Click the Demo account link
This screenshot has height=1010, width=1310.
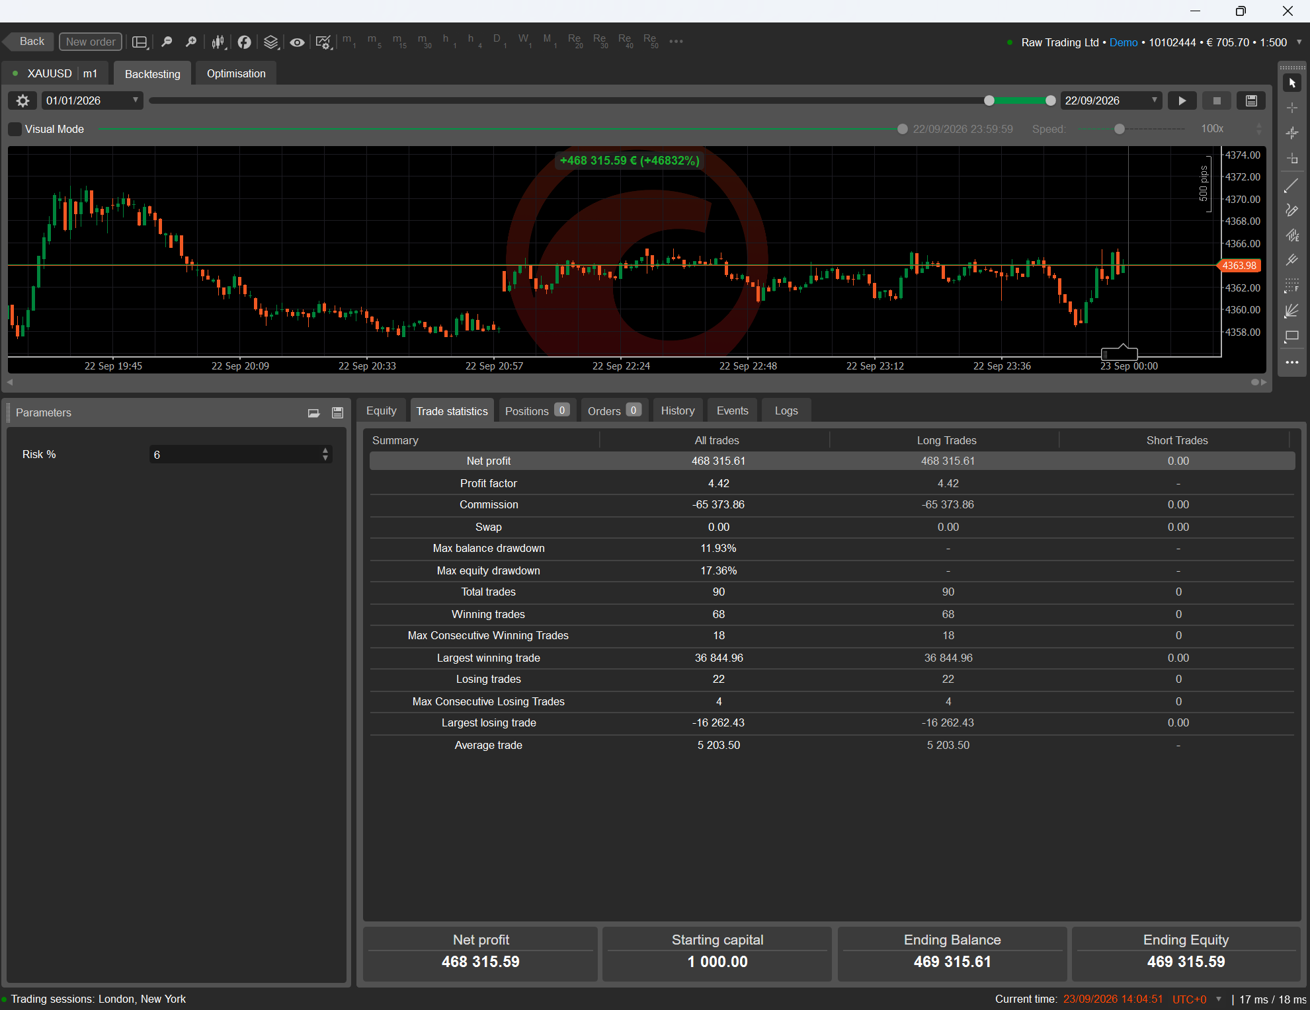tap(1124, 42)
